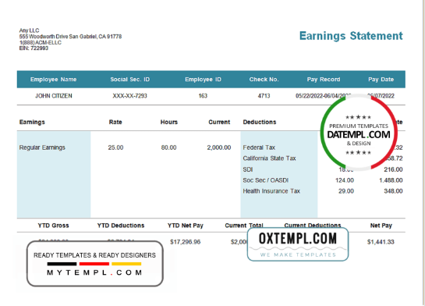Screen dimensions: 425x306
Task: Click the MYTEMPL.COM watermark badge
Action: [x=95, y=263]
